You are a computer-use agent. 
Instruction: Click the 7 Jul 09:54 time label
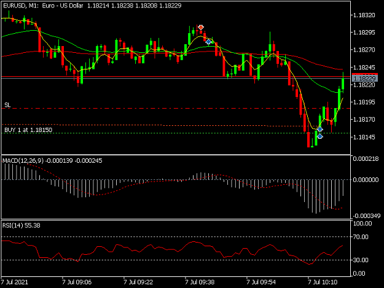261,282
